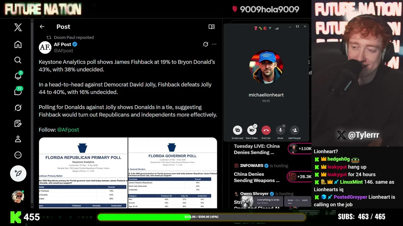
Task: Toggle Start Video in call window
Action: click(251, 130)
